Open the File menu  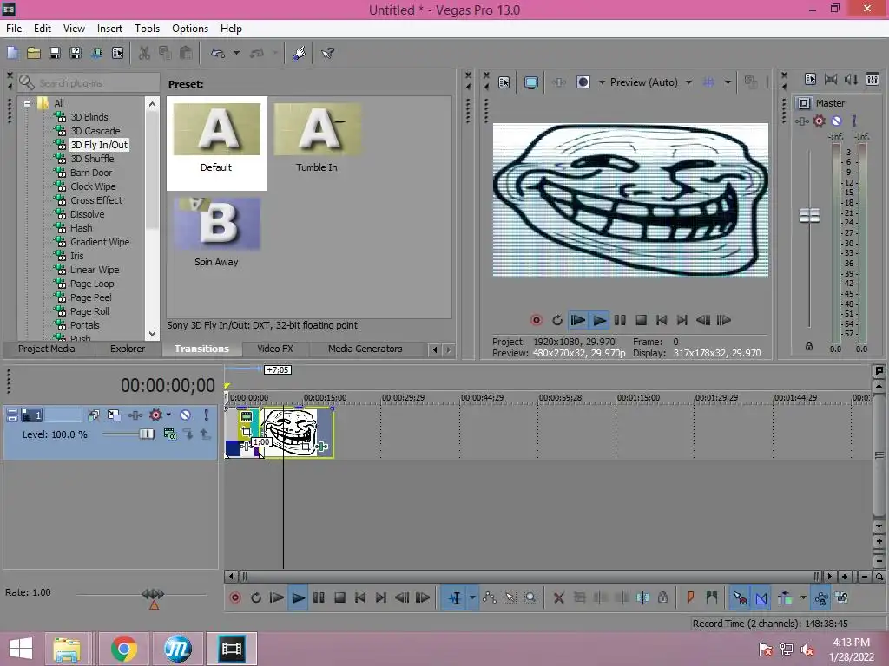coord(14,29)
